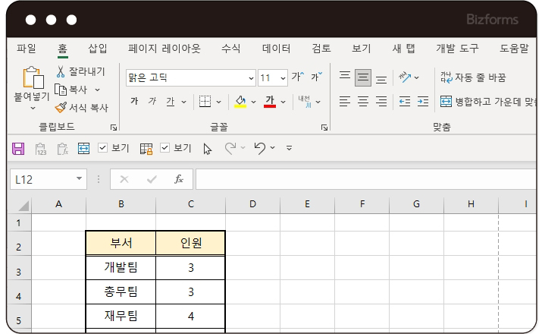The height and width of the screenshot is (334, 542).
Task: Select the 개발팀 cell
Action: (121, 266)
